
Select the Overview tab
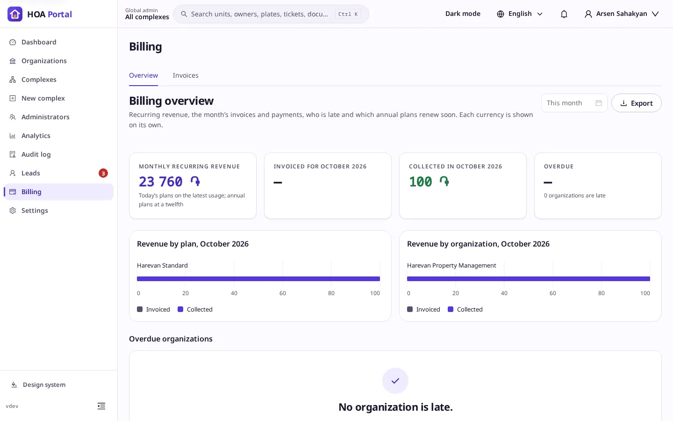143,75
